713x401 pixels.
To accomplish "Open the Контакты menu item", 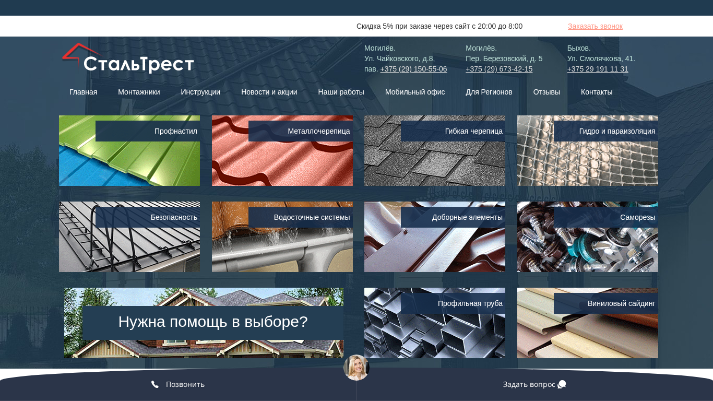I will coord(597,92).
